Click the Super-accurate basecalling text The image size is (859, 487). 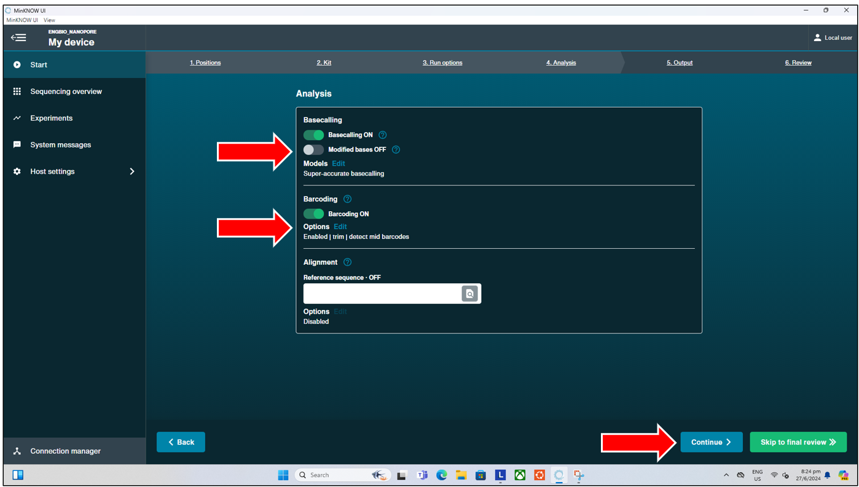pos(344,174)
